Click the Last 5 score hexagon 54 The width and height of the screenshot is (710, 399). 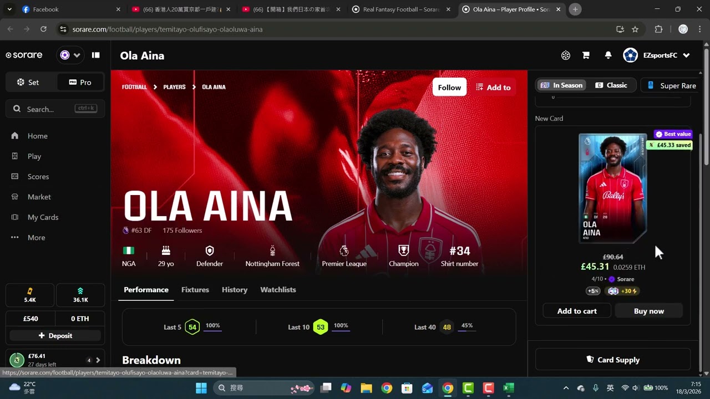tap(192, 327)
